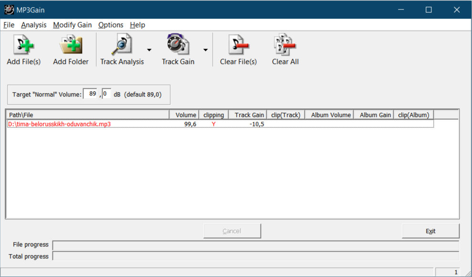This screenshot has height=277, width=472.
Task: Click the Add Folder icon
Action: [x=71, y=46]
